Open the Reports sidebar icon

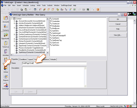(x=6, y=77)
